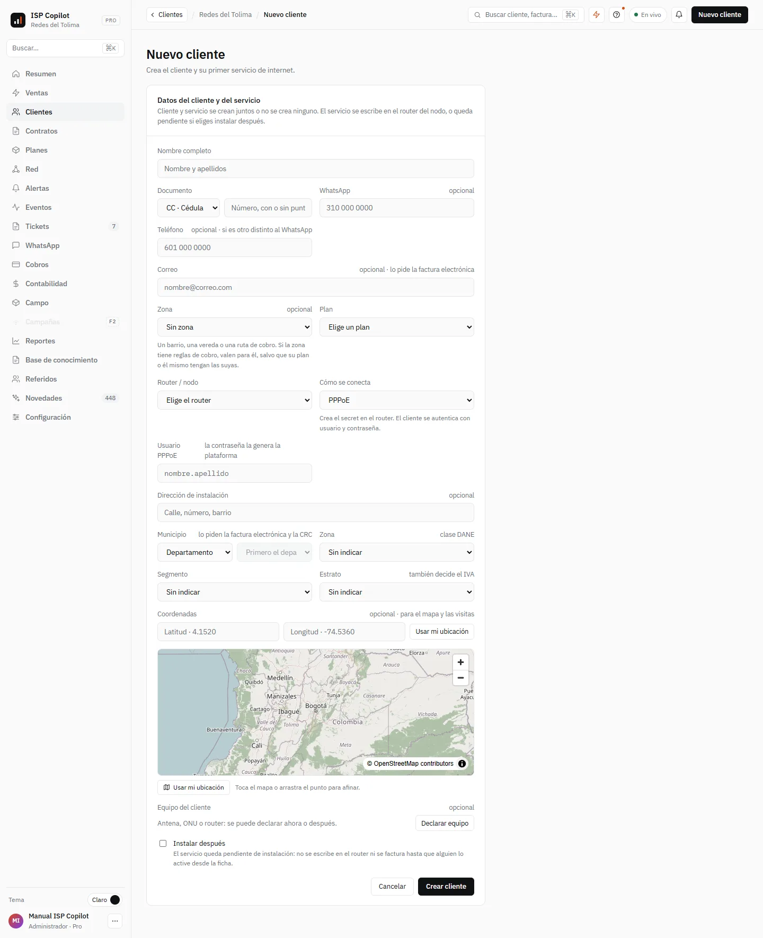Click Cancelar button
763x938 pixels.
pos(392,887)
